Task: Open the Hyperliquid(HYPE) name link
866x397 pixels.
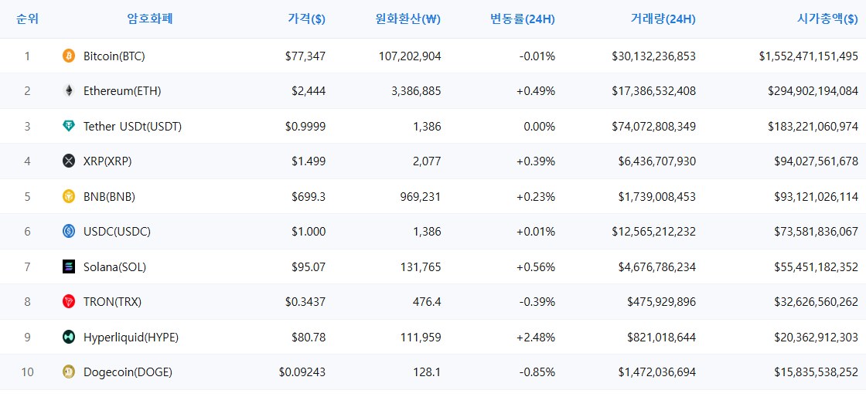Action: click(131, 337)
